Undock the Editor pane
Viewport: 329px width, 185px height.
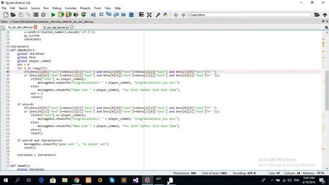click(x=323, y=22)
